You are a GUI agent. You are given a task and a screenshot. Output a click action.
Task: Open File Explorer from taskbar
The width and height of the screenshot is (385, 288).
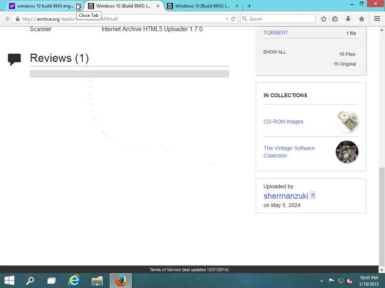(97, 280)
